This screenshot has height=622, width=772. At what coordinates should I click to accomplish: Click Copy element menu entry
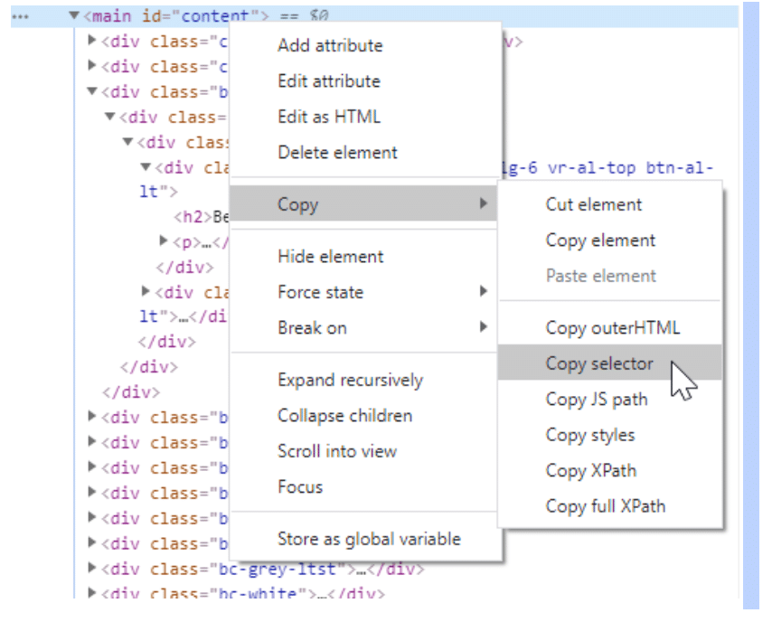tap(600, 240)
